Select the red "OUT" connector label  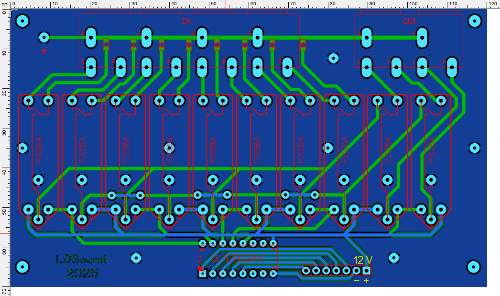410,21
